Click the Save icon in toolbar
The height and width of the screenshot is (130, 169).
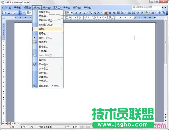tap(9, 13)
